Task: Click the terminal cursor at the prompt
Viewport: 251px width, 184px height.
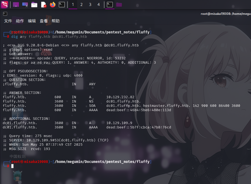Action: (x=12, y=166)
